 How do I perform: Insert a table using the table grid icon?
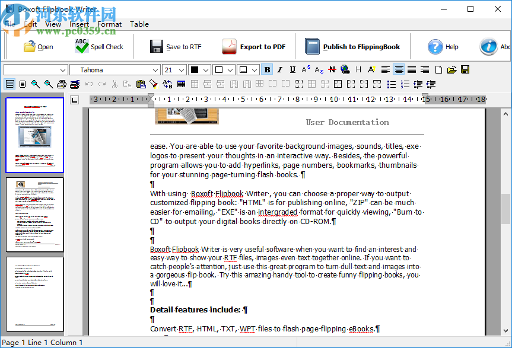coord(182,84)
